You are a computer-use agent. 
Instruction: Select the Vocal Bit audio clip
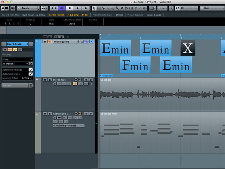(x=162, y=94)
